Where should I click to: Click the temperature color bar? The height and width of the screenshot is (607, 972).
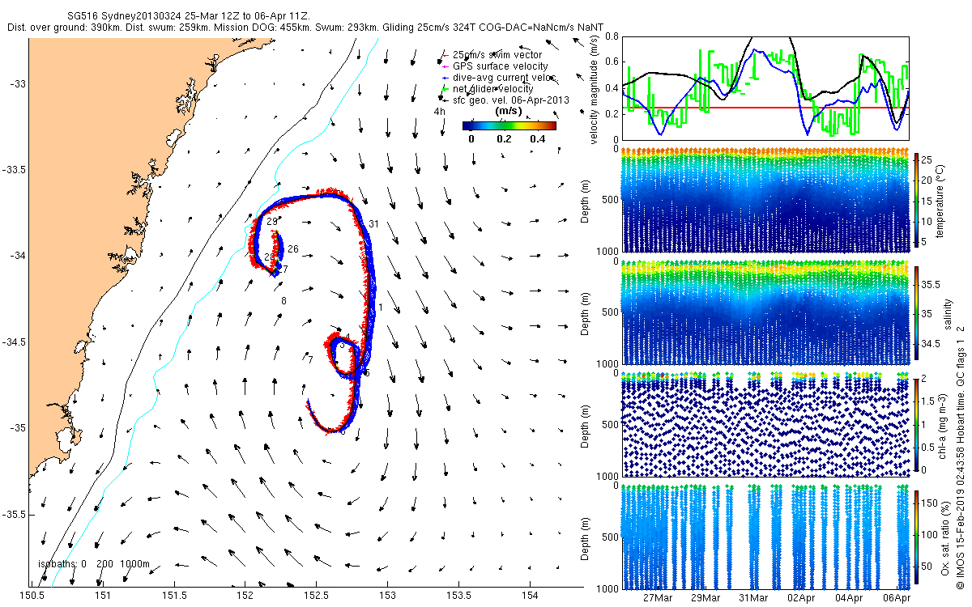918,202
